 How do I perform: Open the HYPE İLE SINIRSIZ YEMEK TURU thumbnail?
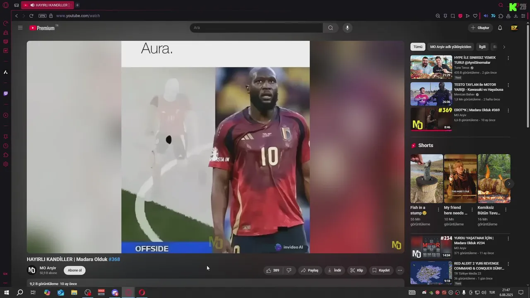(431, 67)
